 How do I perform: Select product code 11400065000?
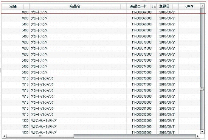point(141,18)
